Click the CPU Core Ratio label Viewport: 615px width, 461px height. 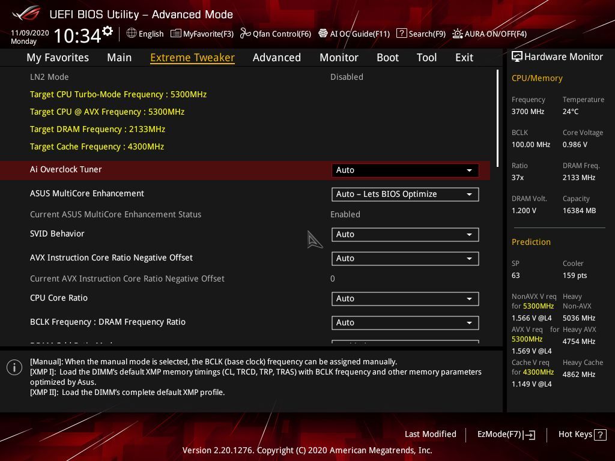[59, 298]
